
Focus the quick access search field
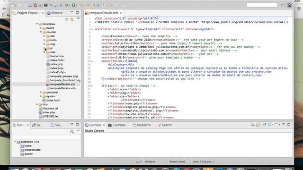[262, 5]
